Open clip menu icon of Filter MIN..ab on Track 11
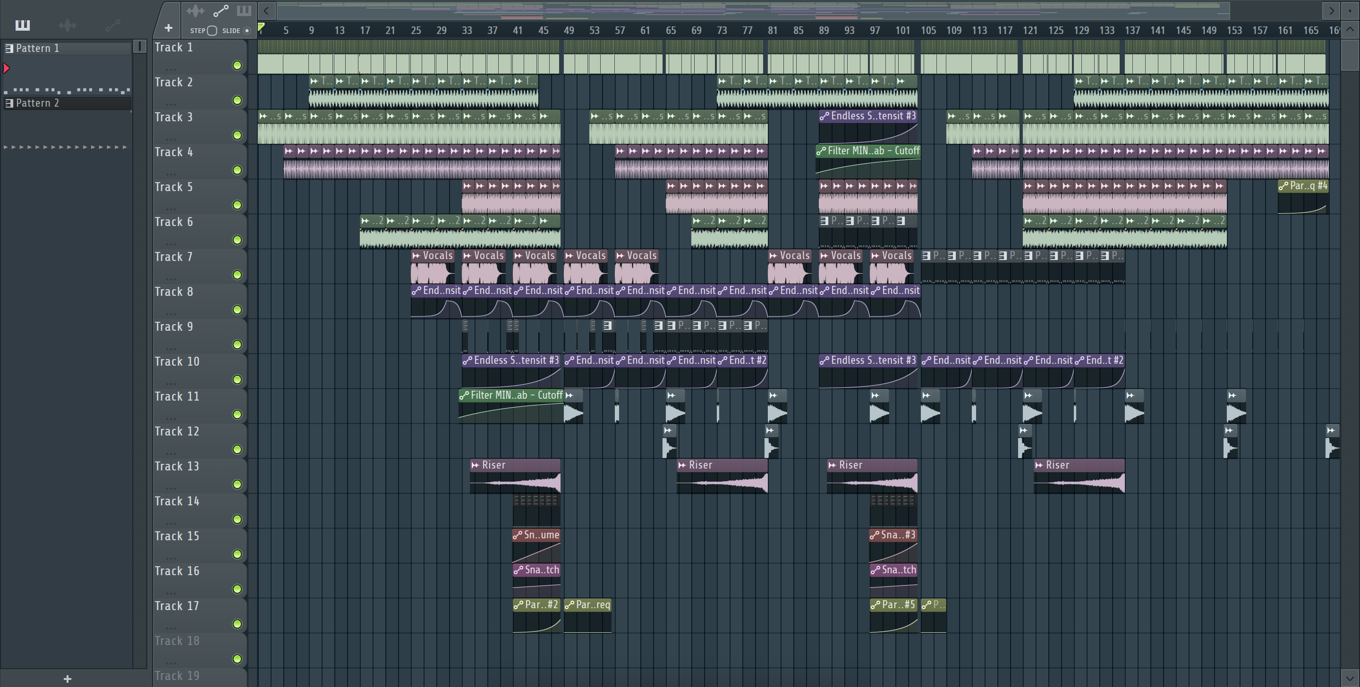 pos(464,395)
